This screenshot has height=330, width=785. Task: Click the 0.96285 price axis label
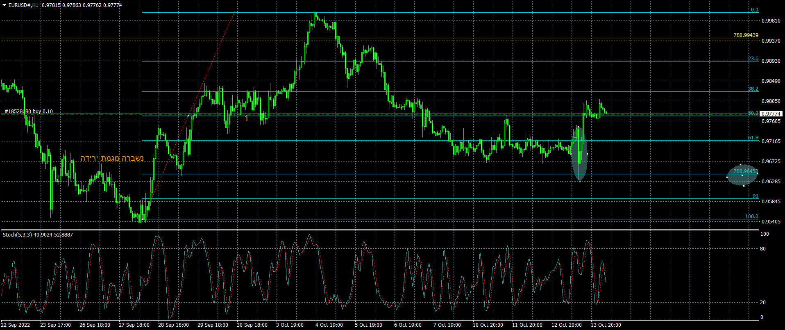coord(771,182)
